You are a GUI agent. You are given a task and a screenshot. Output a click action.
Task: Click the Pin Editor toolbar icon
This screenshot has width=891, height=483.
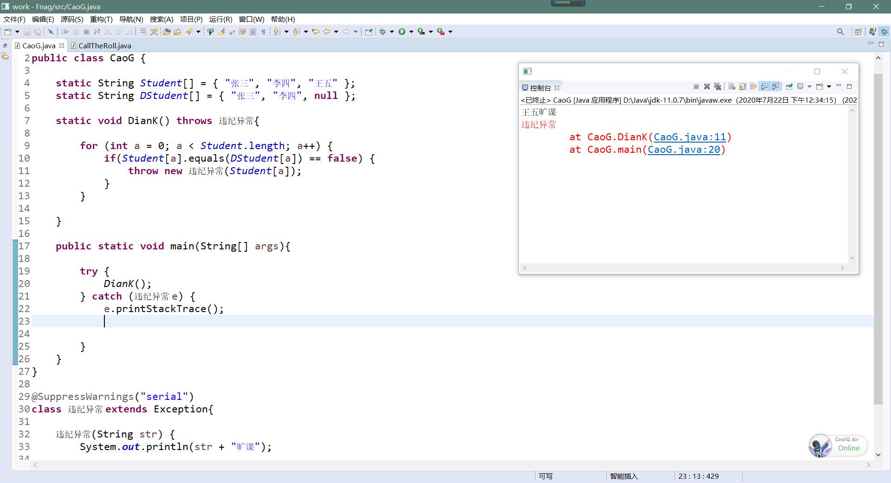(368, 32)
